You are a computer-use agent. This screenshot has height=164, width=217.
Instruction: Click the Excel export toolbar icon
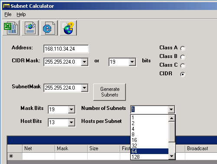coord(11,28)
